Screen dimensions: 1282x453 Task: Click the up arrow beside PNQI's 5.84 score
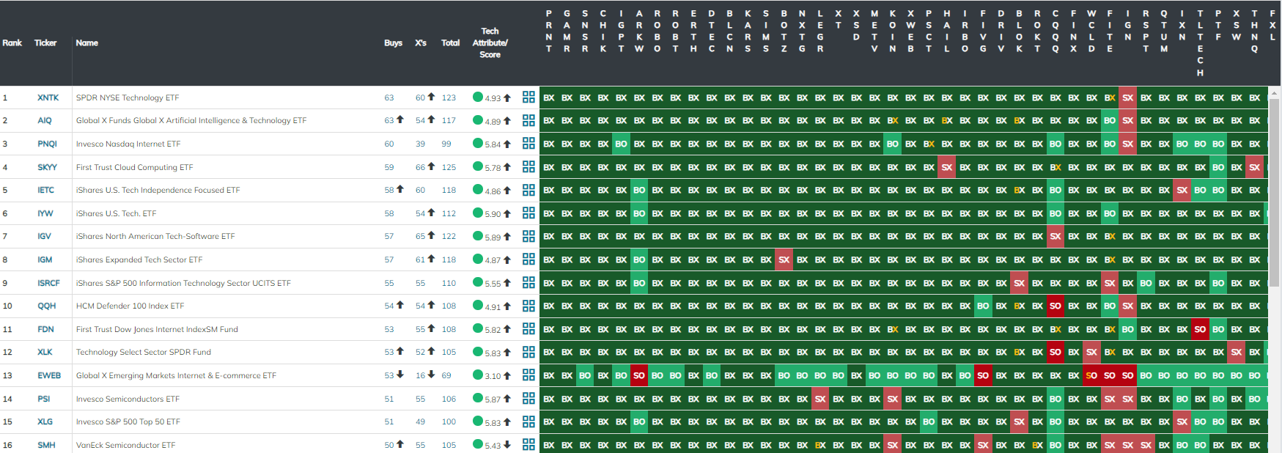coord(507,144)
